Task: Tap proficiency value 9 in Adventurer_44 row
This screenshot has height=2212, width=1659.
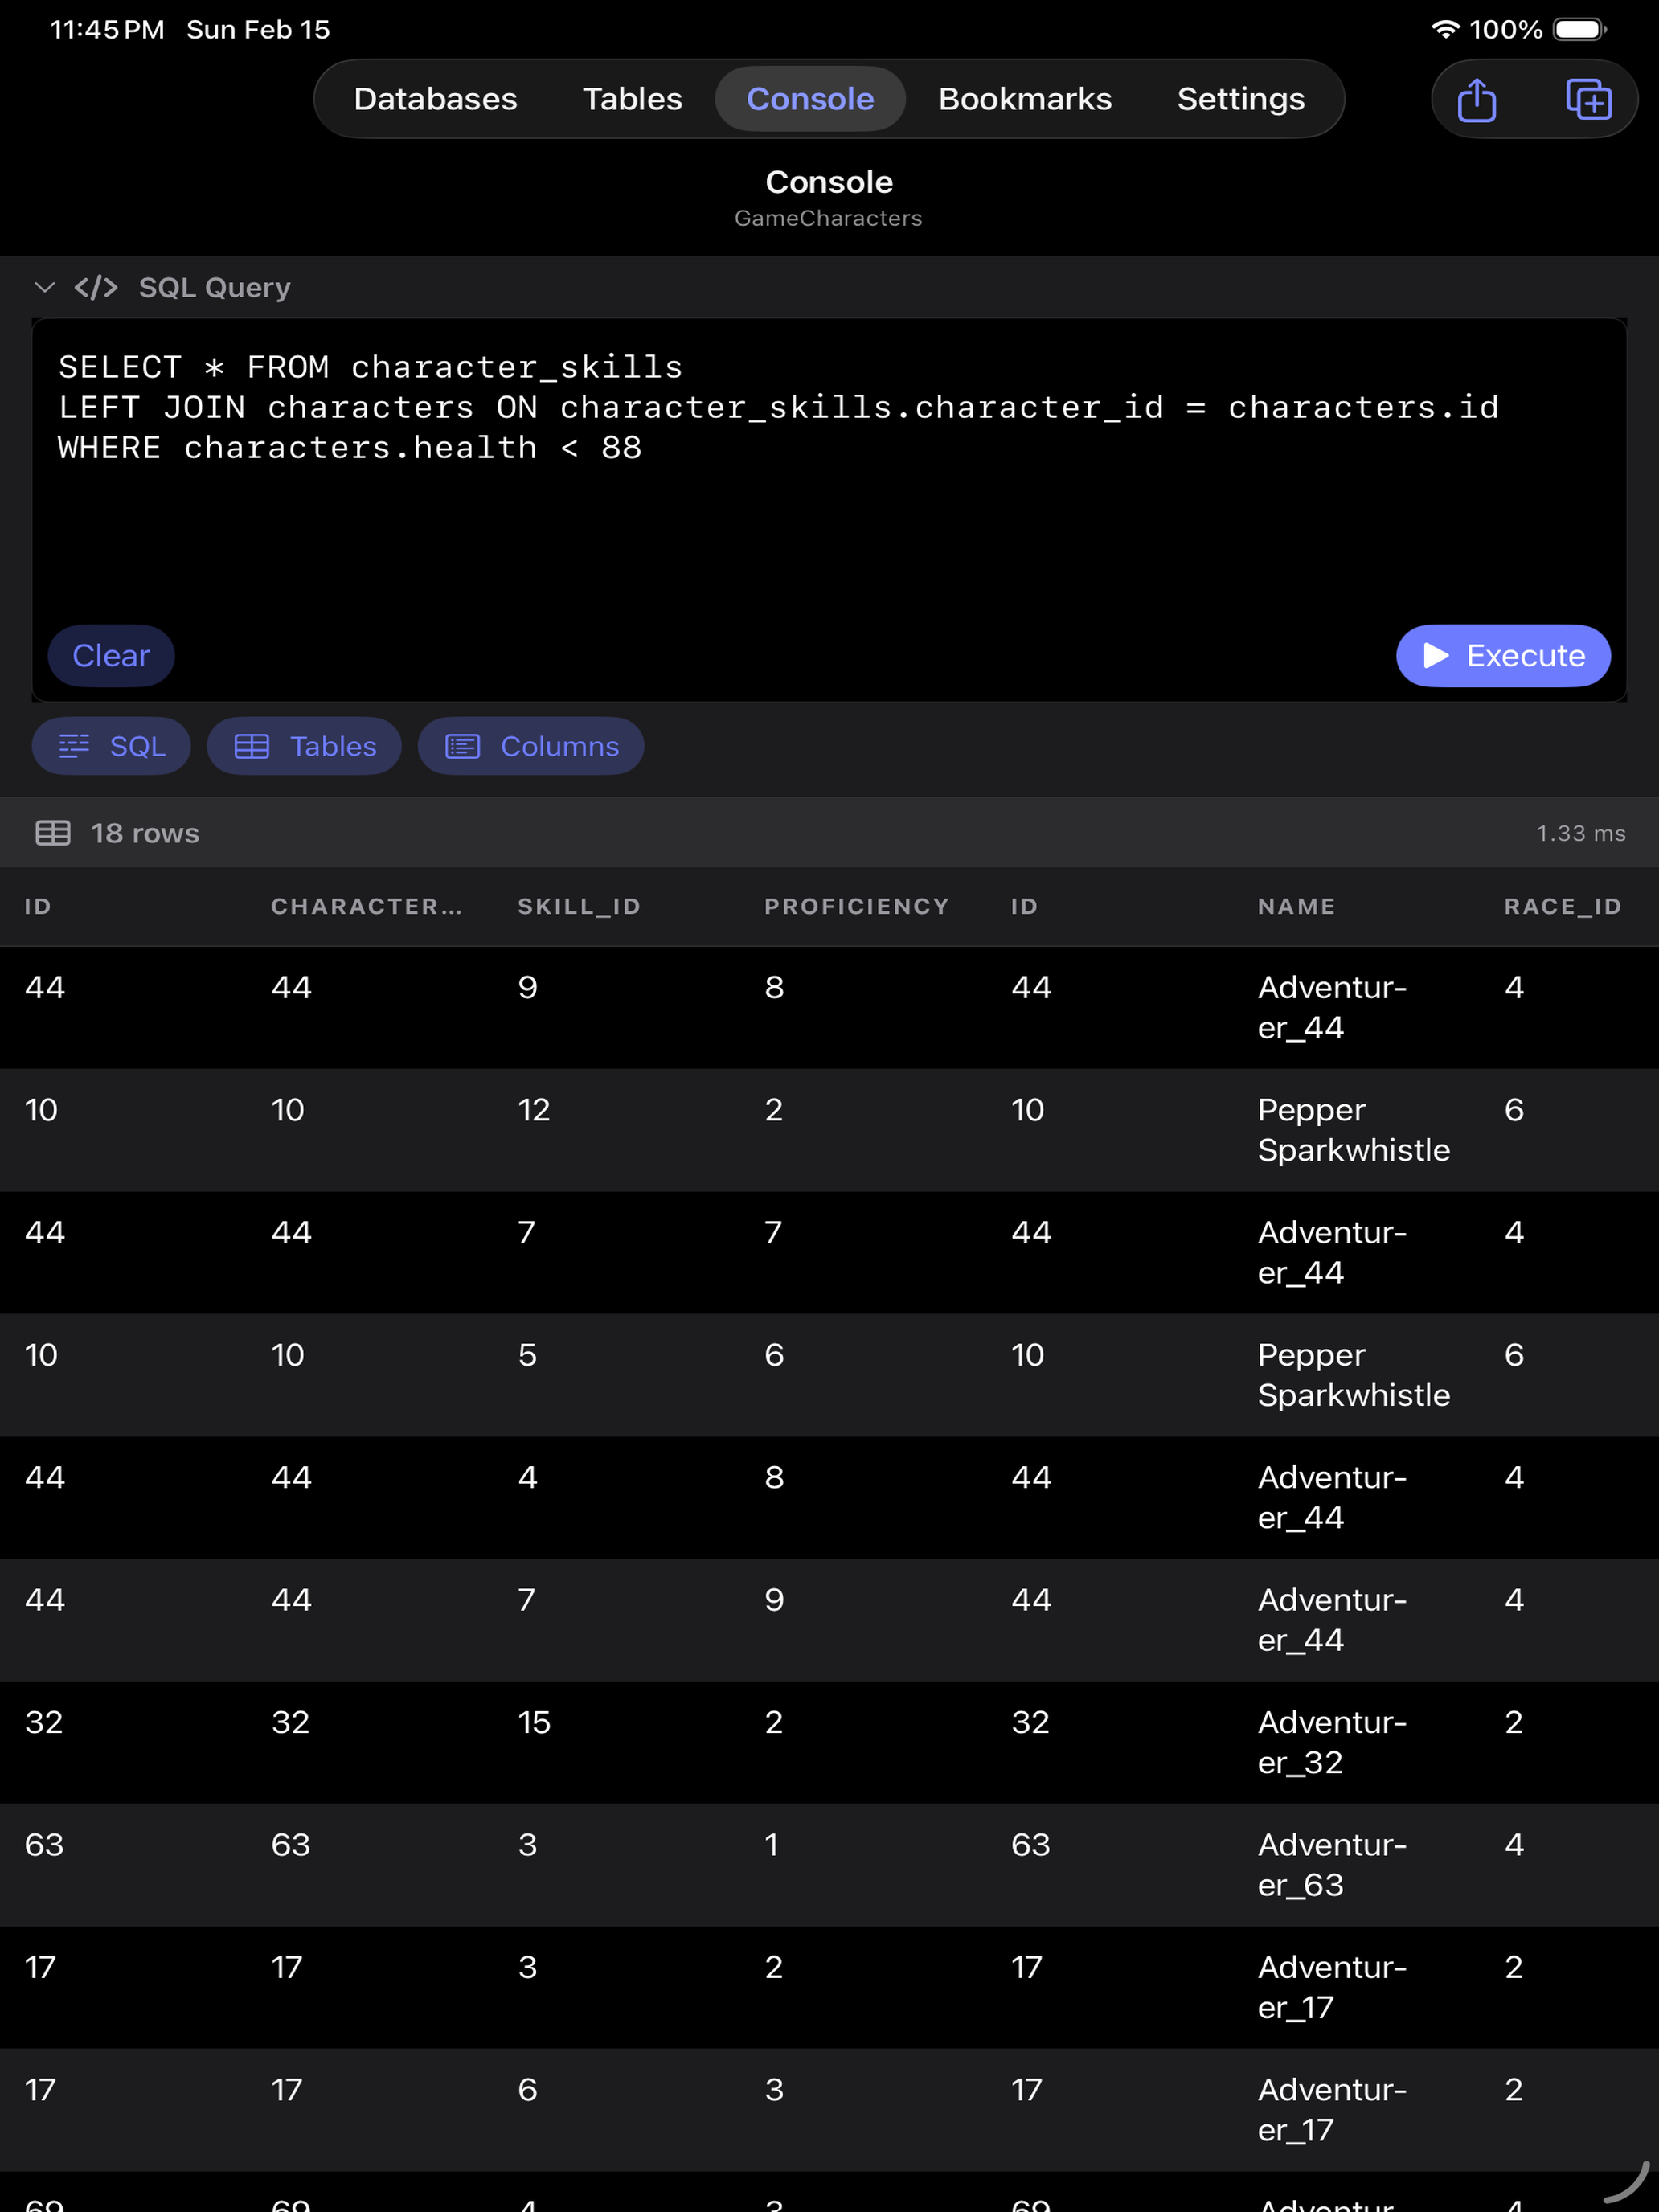Action: coord(774,1600)
